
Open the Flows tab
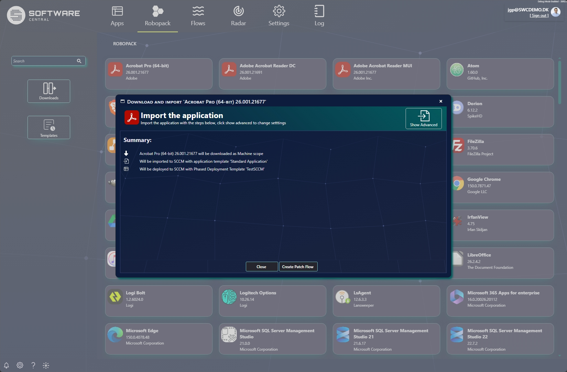pyautogui.click(x=198, y=16)
